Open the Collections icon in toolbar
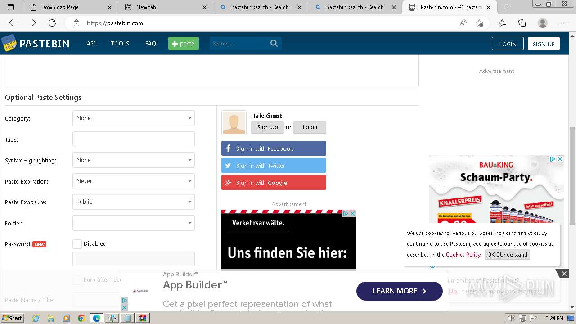The width and height of the screenshot is (576, 324). pos(522,23)
